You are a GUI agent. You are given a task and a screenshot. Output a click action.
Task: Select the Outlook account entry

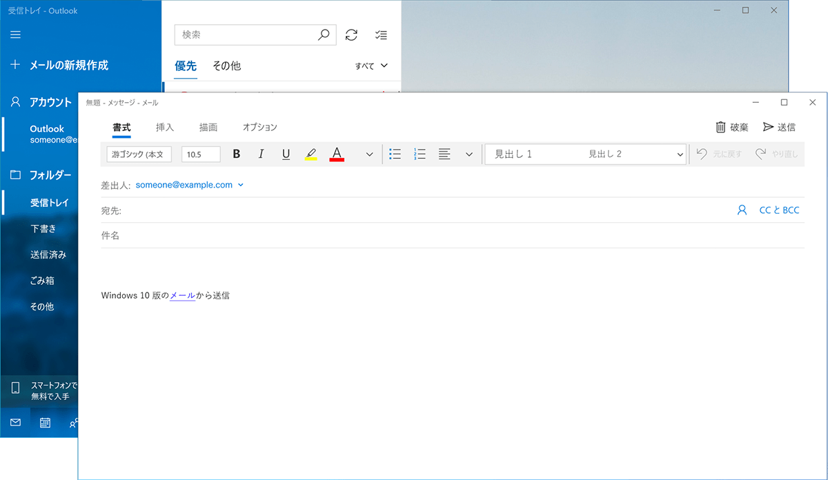[x=40, y=134]
